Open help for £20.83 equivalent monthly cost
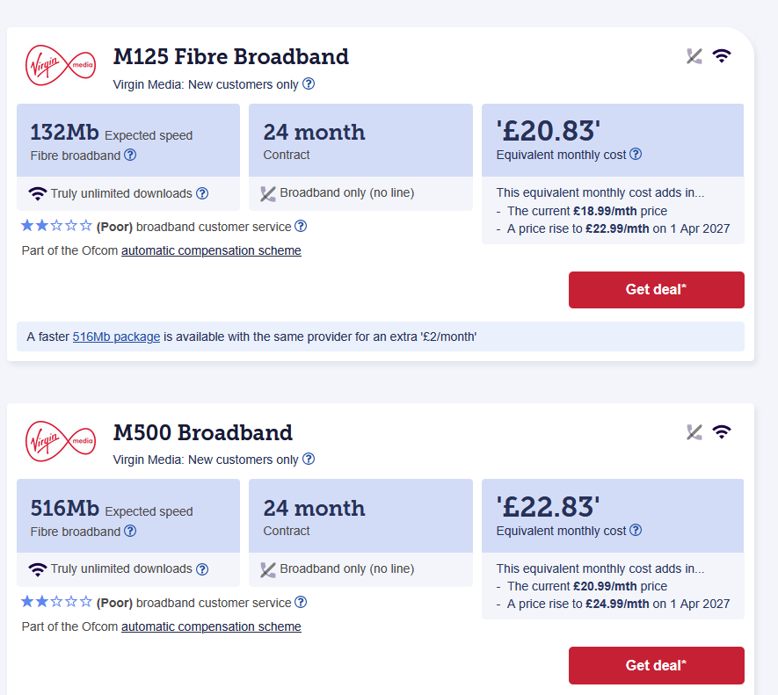 click(x=636, y=155)
